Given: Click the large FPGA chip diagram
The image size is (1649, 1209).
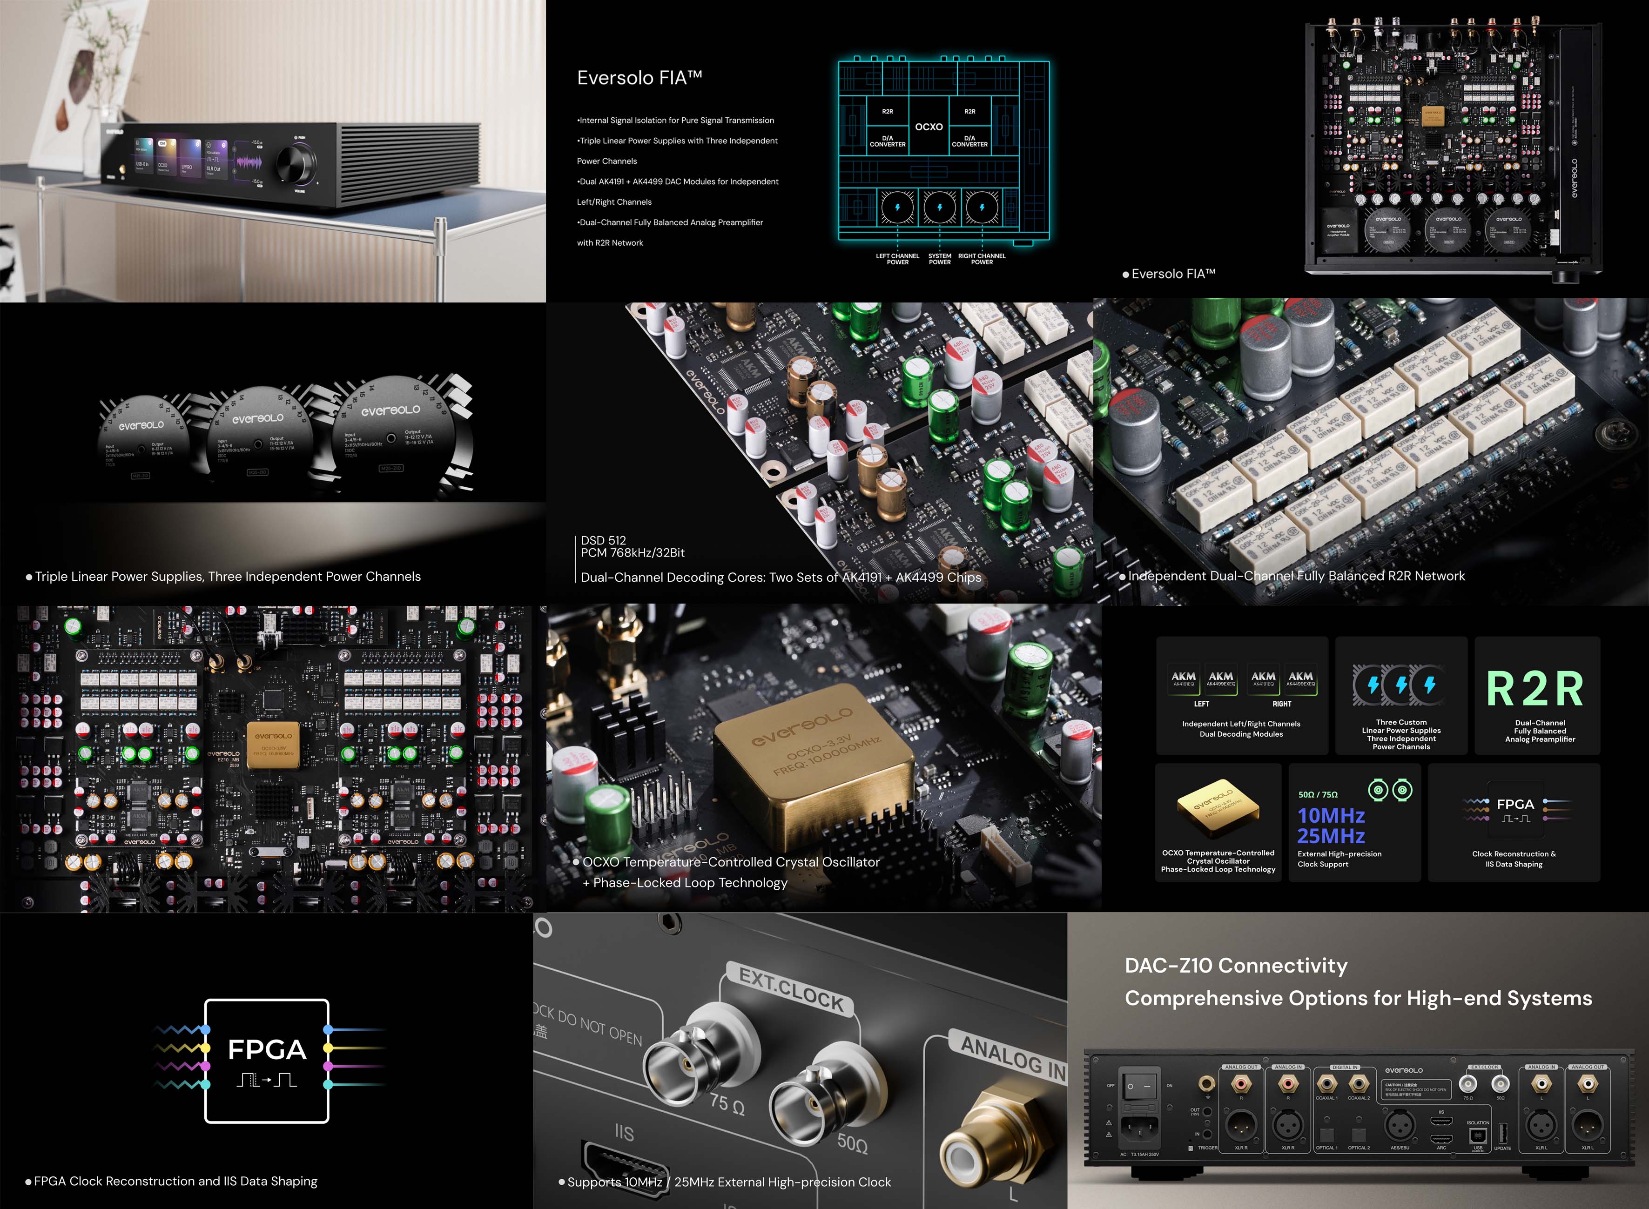Looking at the screenshot, I should click(x=266, y=1060).
